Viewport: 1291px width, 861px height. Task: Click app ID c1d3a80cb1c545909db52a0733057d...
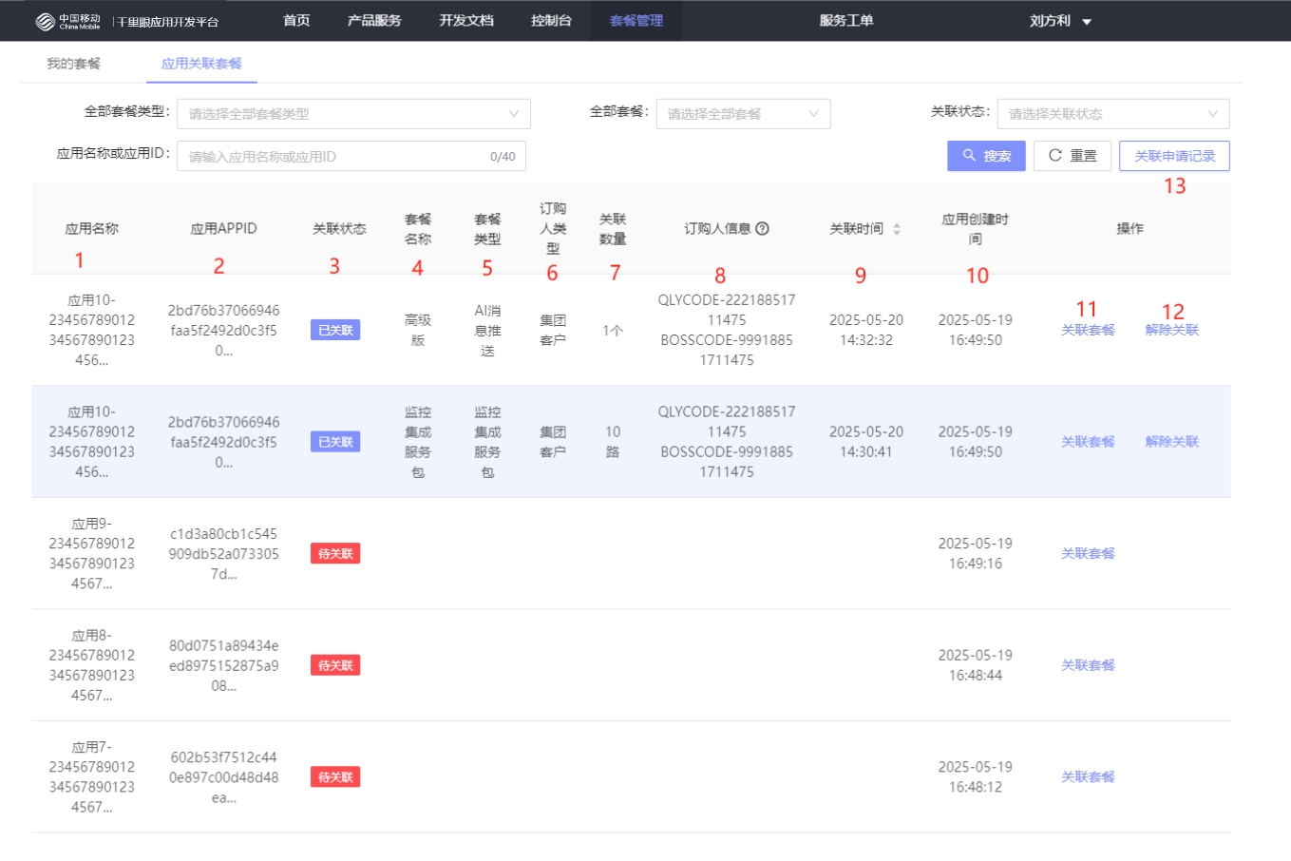224,554
